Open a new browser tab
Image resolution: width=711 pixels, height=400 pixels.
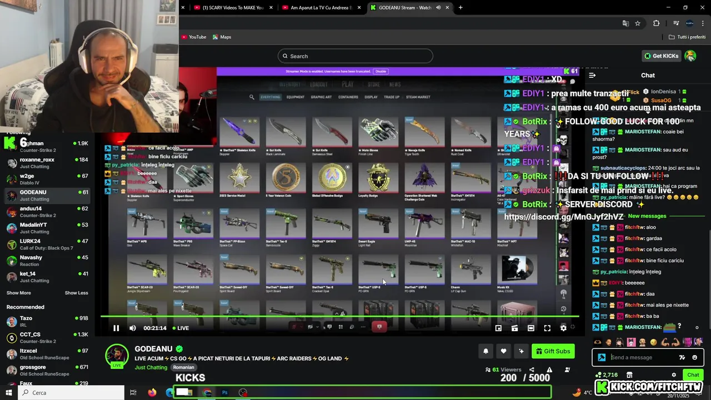460,8
